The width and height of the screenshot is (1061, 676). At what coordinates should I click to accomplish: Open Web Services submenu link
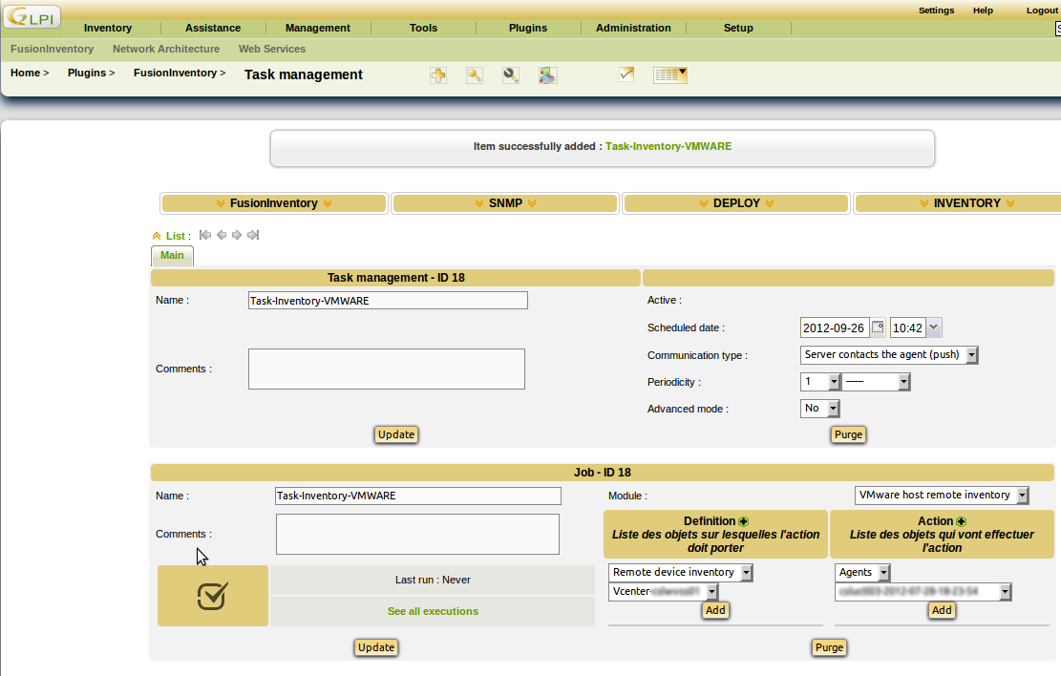coord(272,49)
